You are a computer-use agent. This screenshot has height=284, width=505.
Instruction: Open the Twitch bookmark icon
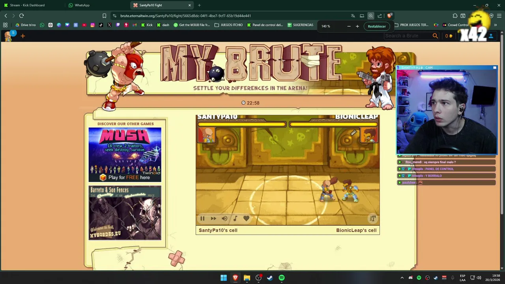point(118,25)
